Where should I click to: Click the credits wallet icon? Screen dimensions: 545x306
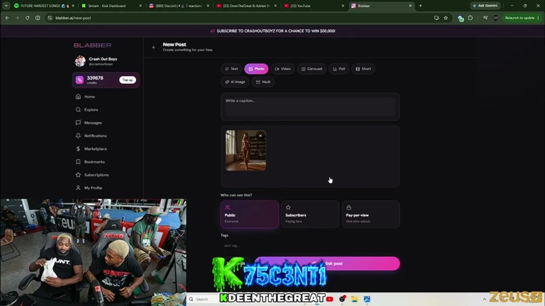point(80,80)
